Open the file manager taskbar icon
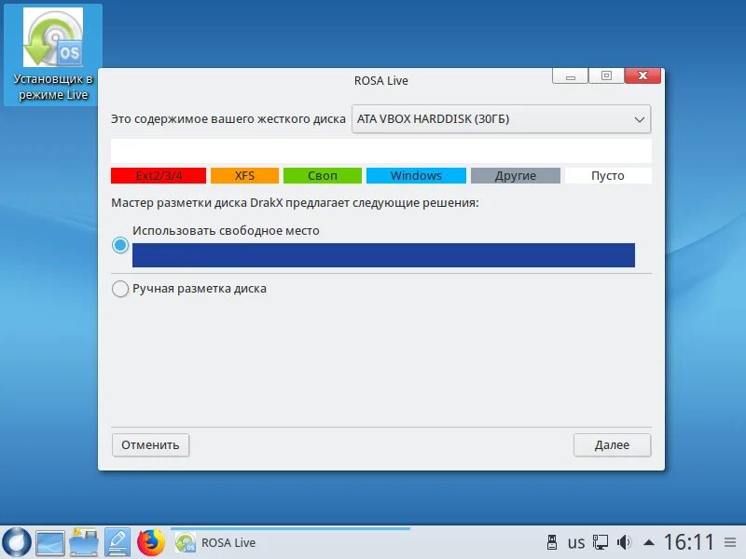The height and width of the screenshot is (559, 746). [84, 542]
